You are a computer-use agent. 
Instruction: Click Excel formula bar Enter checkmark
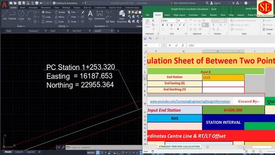176,45
